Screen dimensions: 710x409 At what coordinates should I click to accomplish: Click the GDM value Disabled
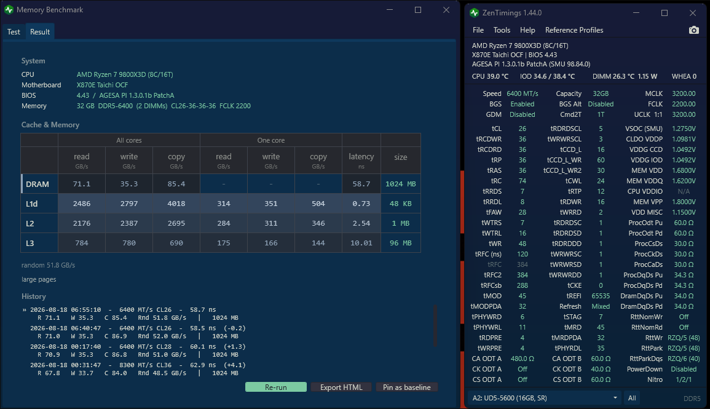(x=522, y=114)
